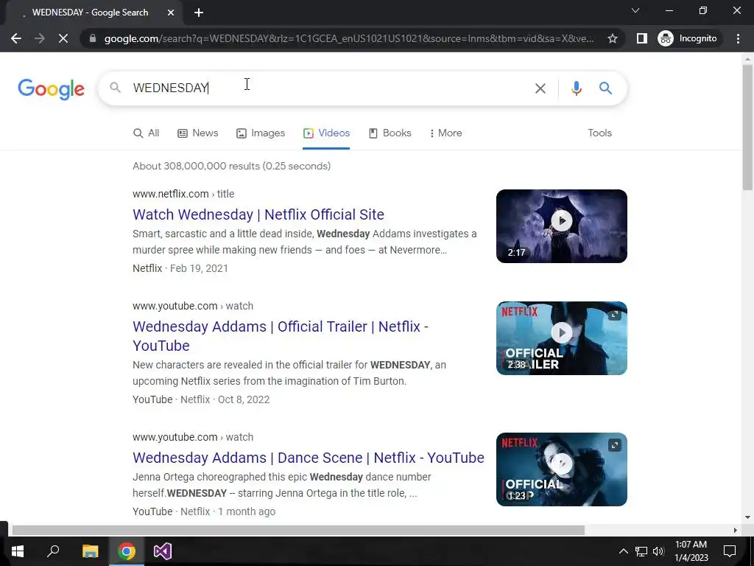The width and height of the screenshot is (754, 566).
Task: Click the Chrome taskbar icon
Action: coord(127,551)
